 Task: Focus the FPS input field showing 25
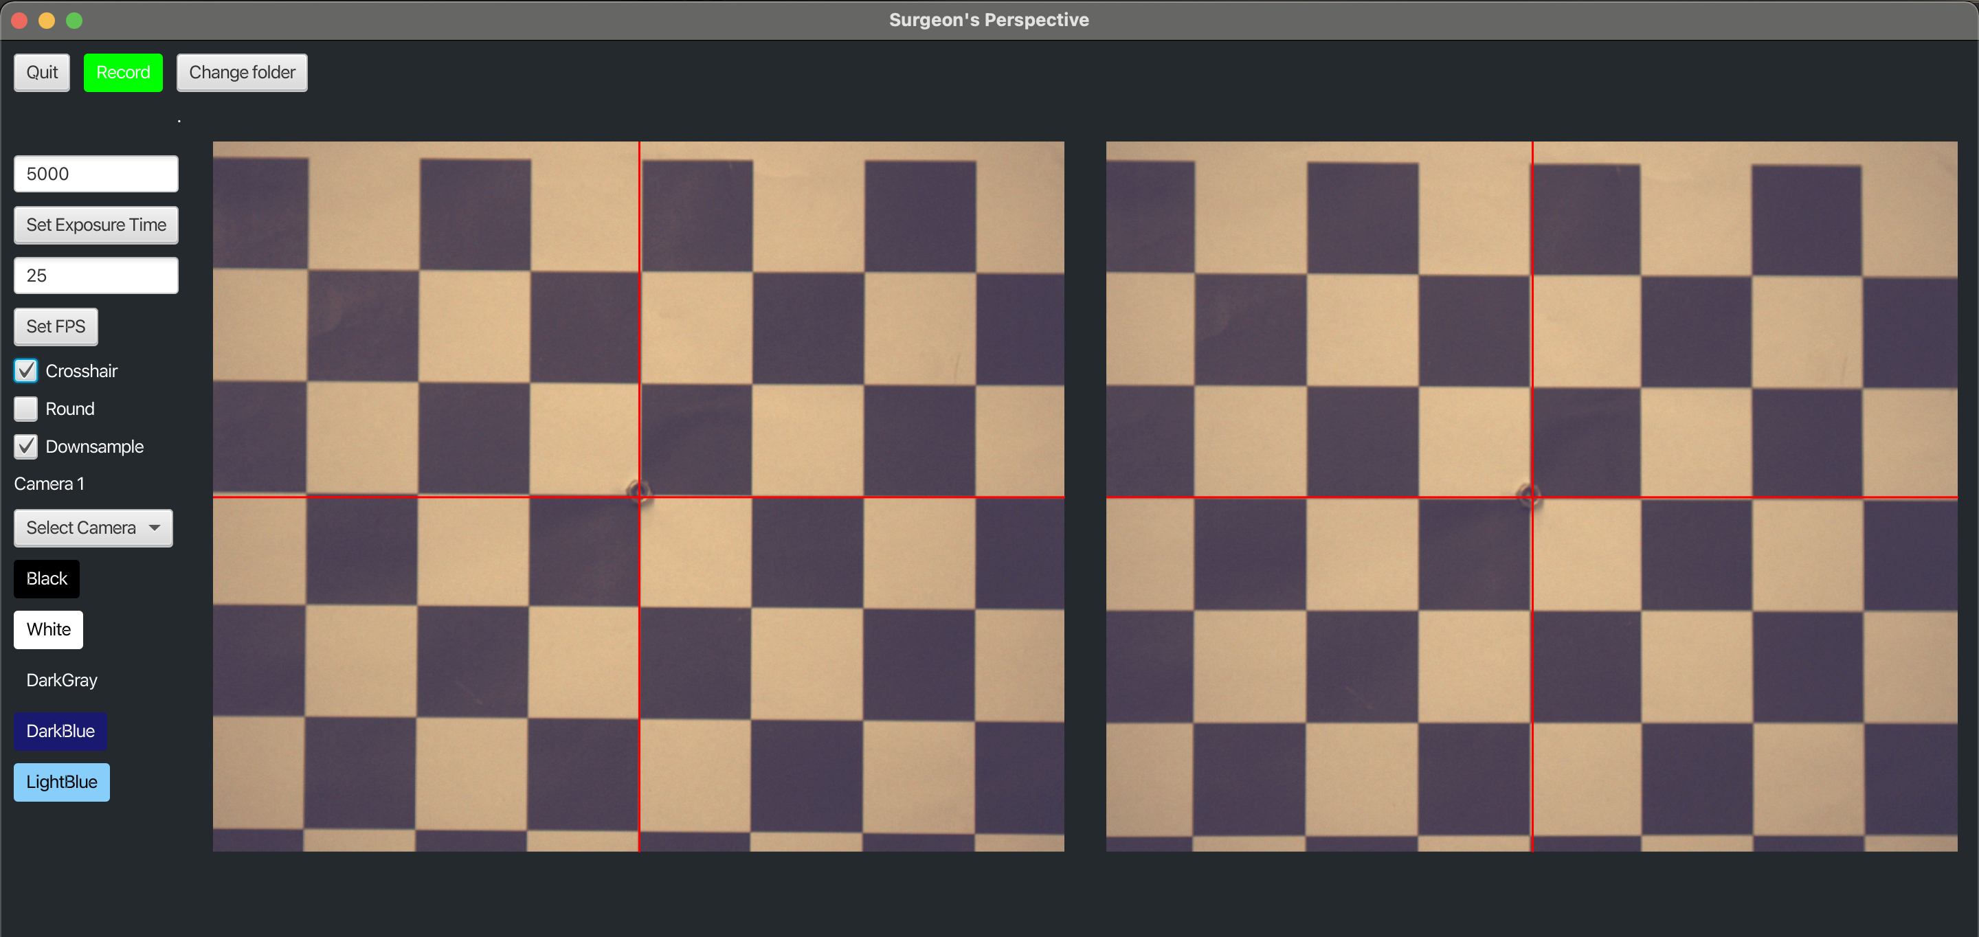(x=96, y=275)
